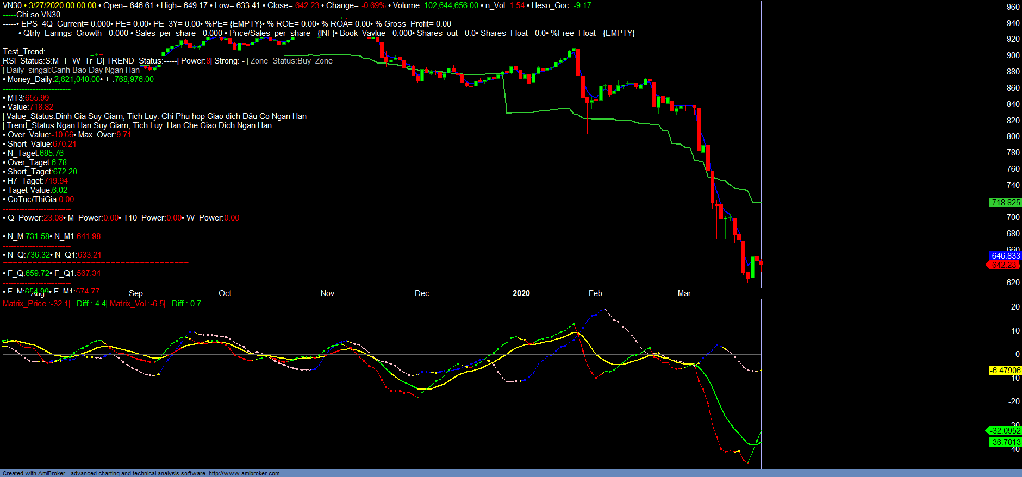Click the blue 646.833 price label

click(x=1005, y=255)
